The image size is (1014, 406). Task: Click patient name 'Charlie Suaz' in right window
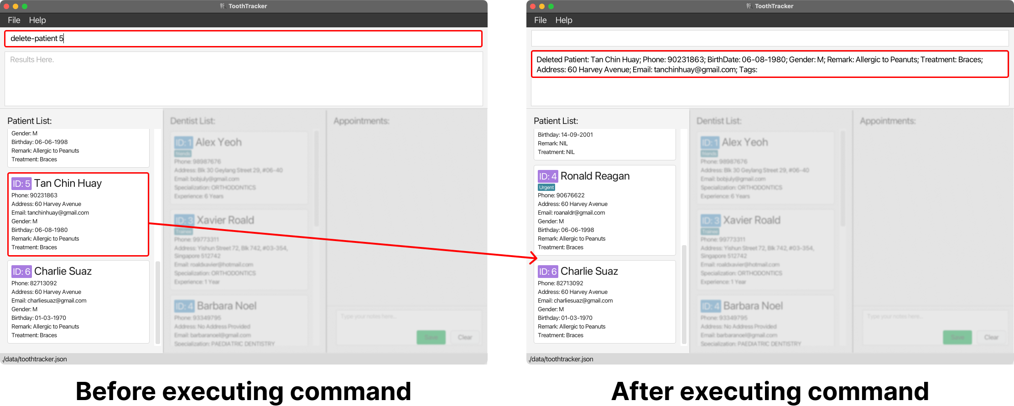589,271
